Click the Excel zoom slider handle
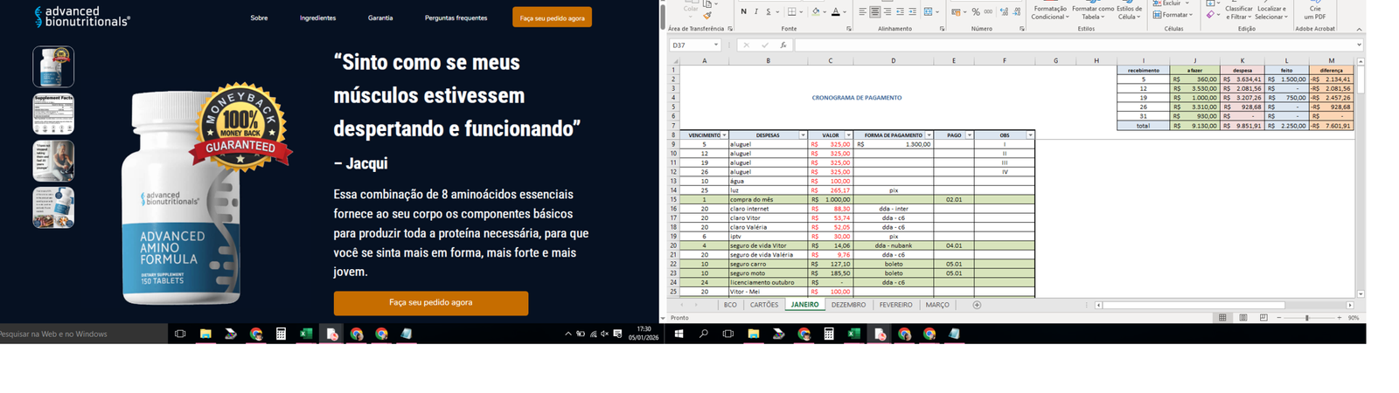The height and width of the screenshot is (393, 1399). tap(1307, 318)
